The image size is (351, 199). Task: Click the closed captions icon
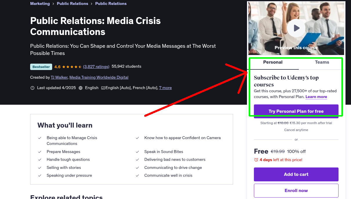coord(103,88)
